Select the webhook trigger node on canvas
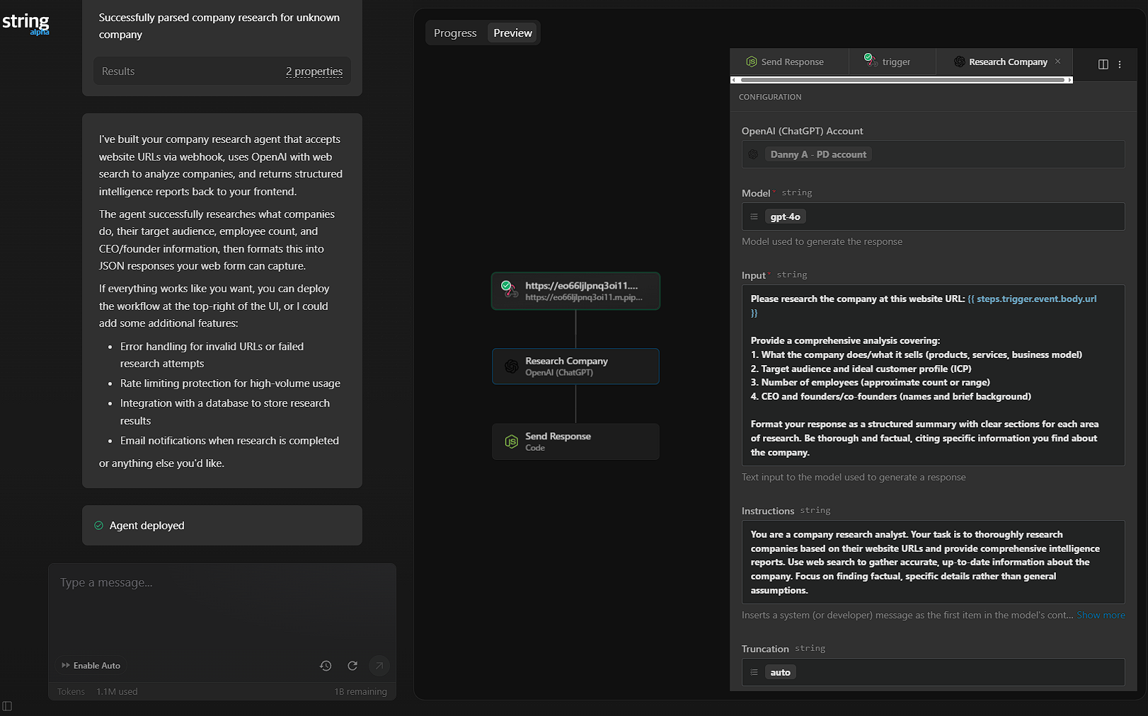 pos(575,291)
